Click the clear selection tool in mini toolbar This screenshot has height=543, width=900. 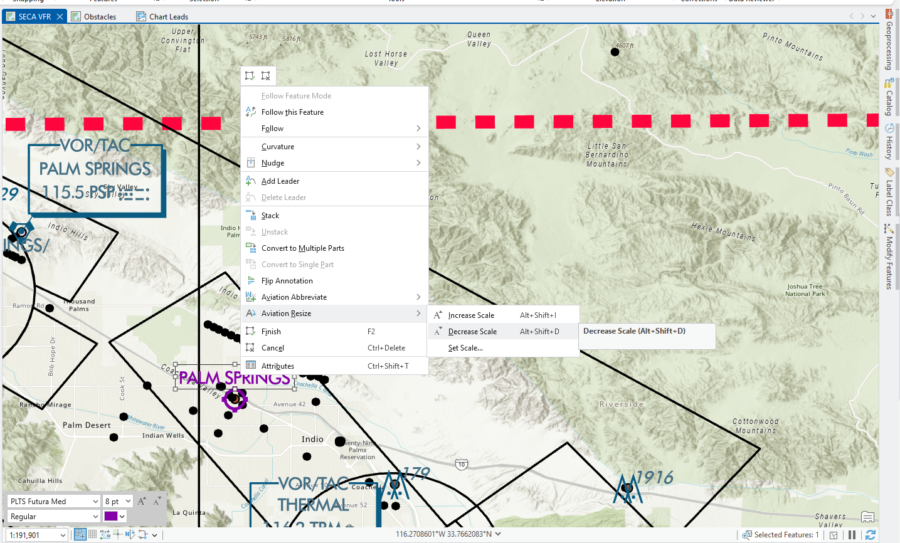(x=266, y=76)
